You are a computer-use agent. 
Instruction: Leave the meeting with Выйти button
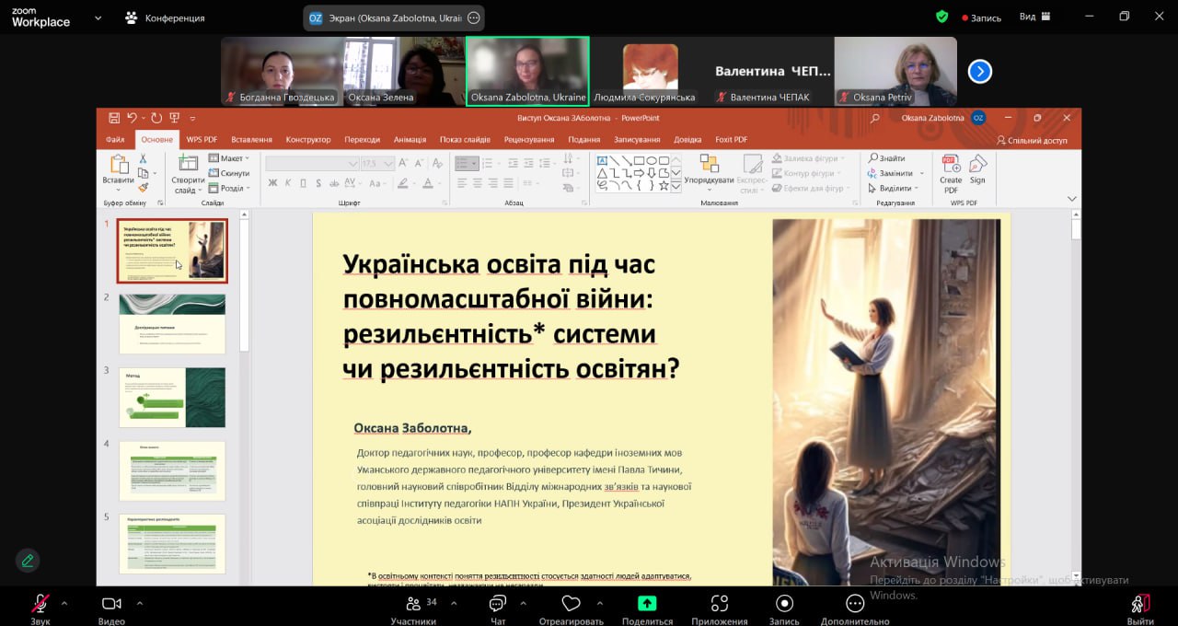pos(1140,606)
